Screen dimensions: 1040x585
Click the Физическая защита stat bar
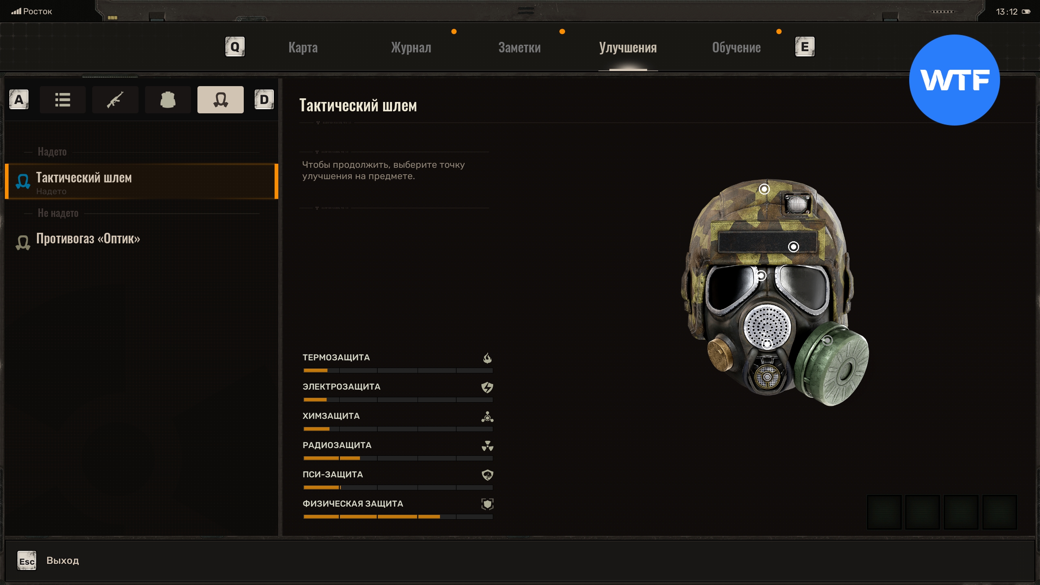[398, 516]
